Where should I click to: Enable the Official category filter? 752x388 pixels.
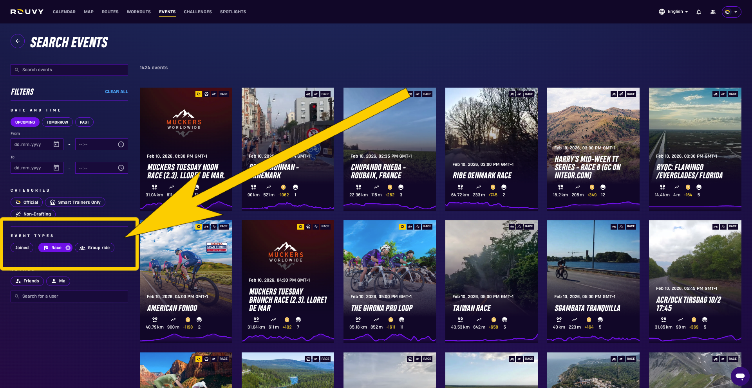click(x=27, y=202)
